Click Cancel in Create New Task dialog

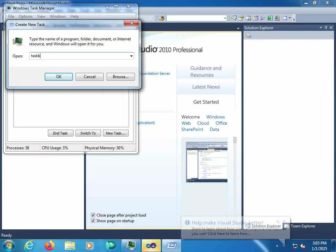coord(90,77)
